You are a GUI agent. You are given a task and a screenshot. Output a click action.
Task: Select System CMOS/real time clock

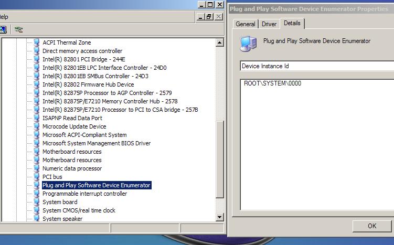pyautogui.click(x=79, y=210)
